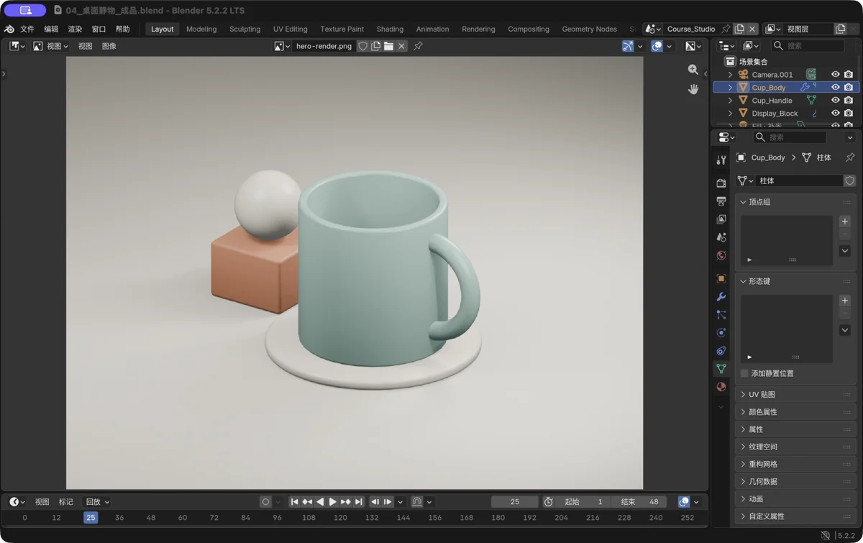Play animation forward

tap(332, 502)
